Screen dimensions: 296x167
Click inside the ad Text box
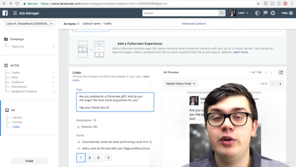[115, 102]
